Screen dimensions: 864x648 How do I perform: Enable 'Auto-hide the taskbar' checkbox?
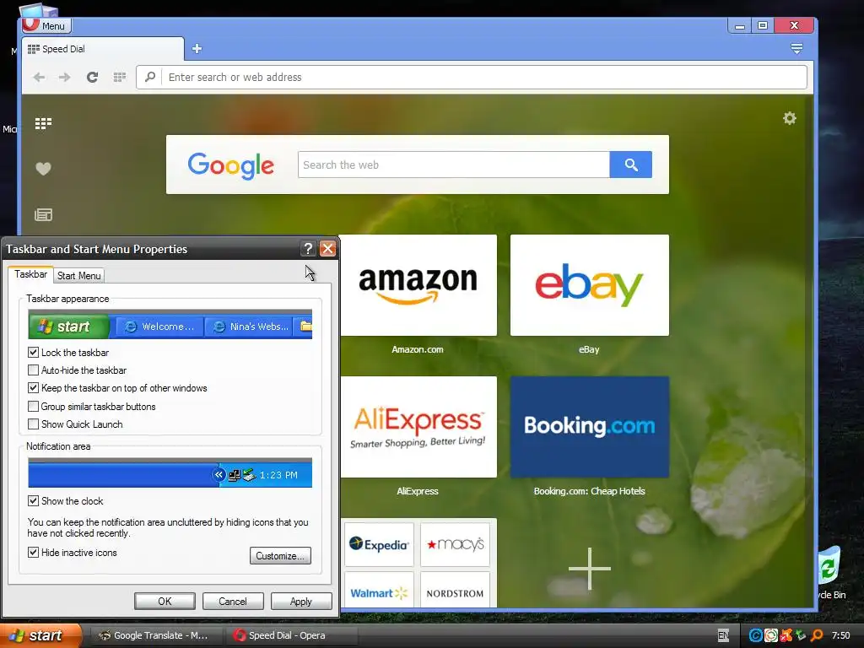[33, 370]
